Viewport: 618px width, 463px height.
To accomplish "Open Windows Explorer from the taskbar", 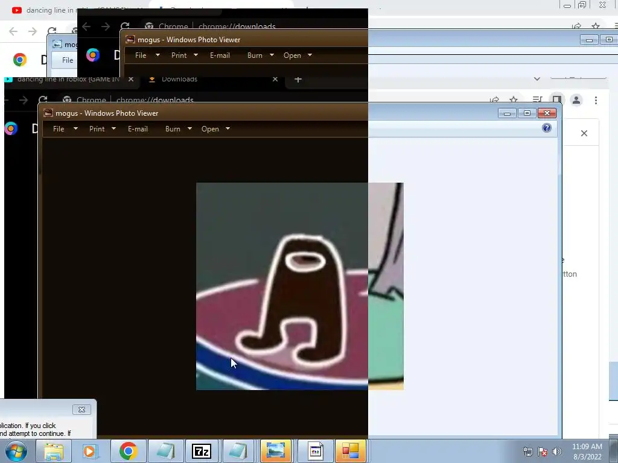I will coord(54,451).
